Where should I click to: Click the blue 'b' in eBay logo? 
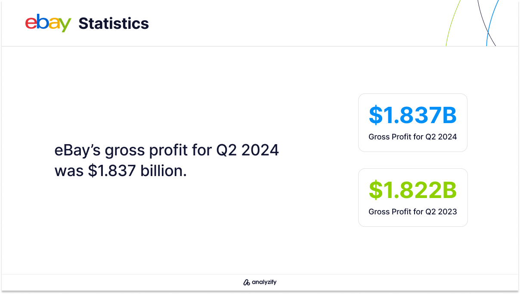42,22
